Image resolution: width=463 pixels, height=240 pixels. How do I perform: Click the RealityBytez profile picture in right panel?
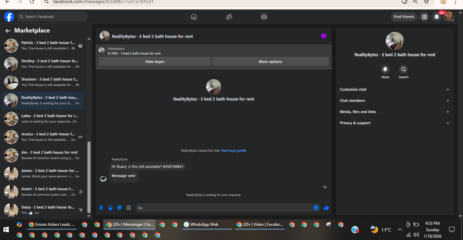click(395, 41)
